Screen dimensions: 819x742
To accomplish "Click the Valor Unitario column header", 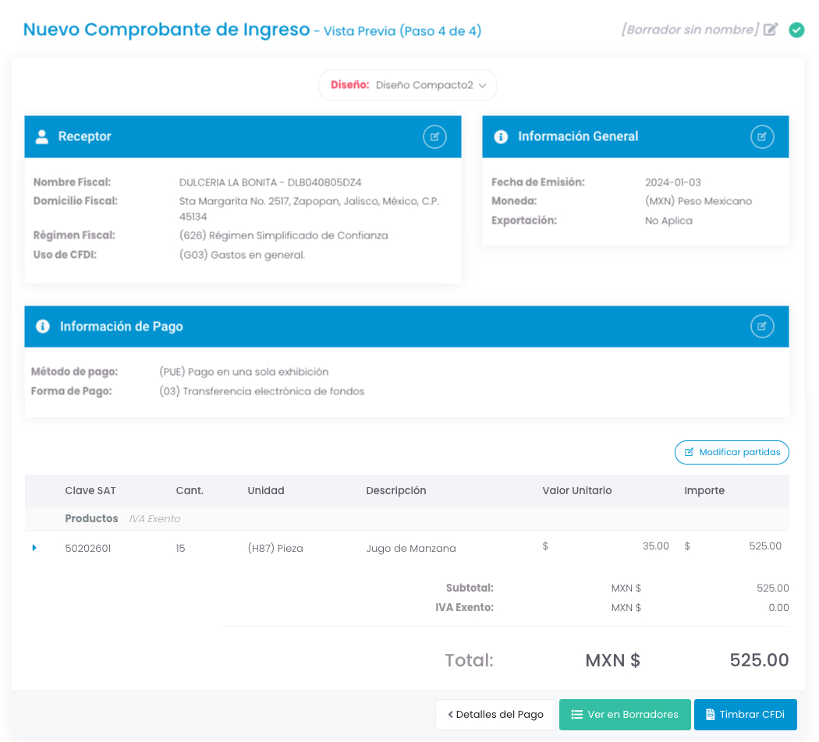I will (577, 490).
